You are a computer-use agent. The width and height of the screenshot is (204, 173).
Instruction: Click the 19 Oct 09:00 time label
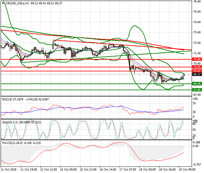click(x=187, y=170)
